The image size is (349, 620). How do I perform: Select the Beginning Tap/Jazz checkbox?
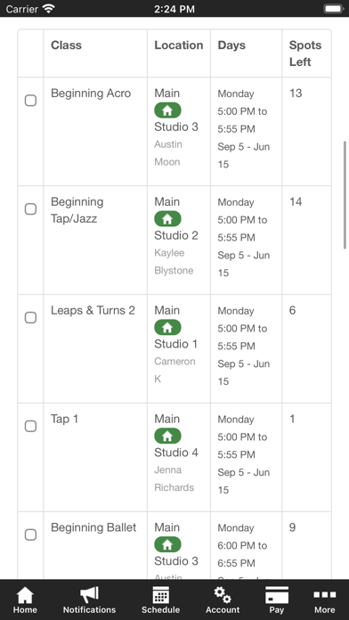[30, 208]
